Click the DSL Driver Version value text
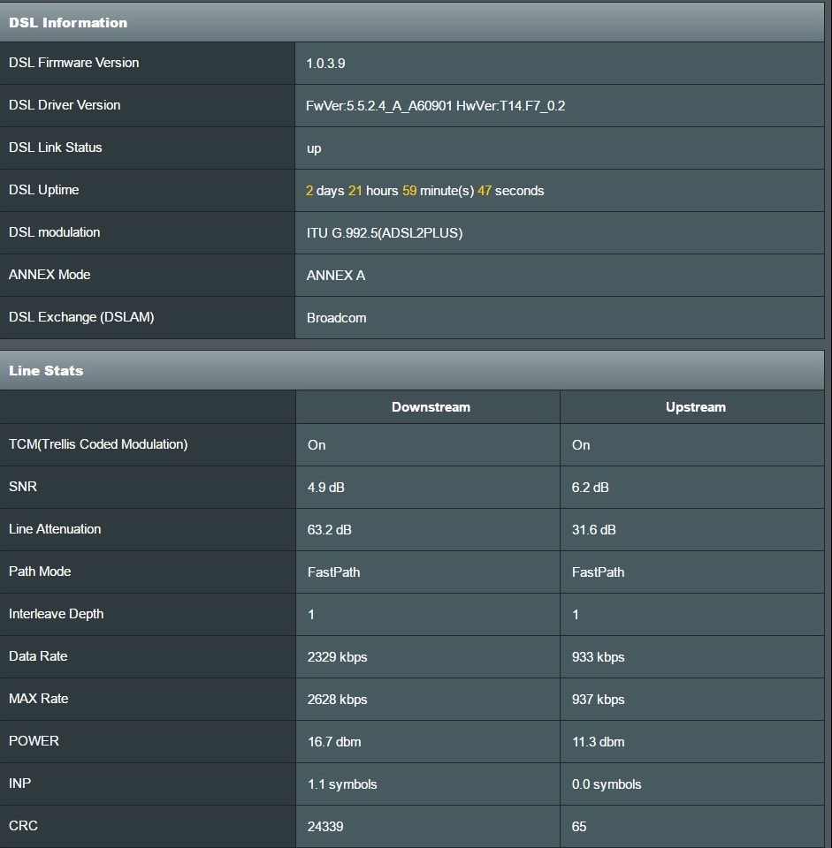 pyautogui.click(x=435, y=106)
